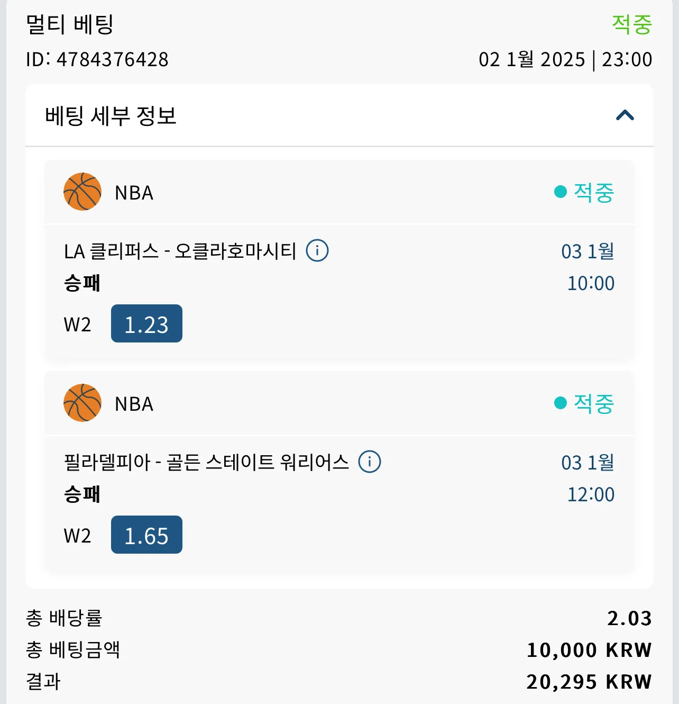679x704 pixels.
Task: Click the basketball icon of first NBA bet
Action: click(82, 192)
